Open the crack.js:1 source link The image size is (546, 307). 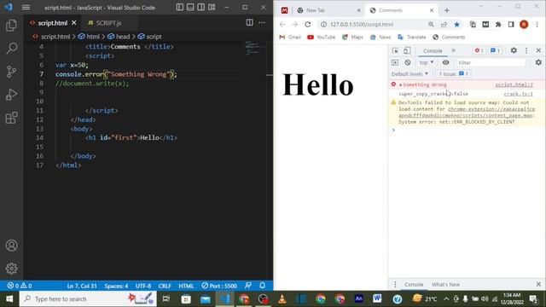tap(518, 94)
